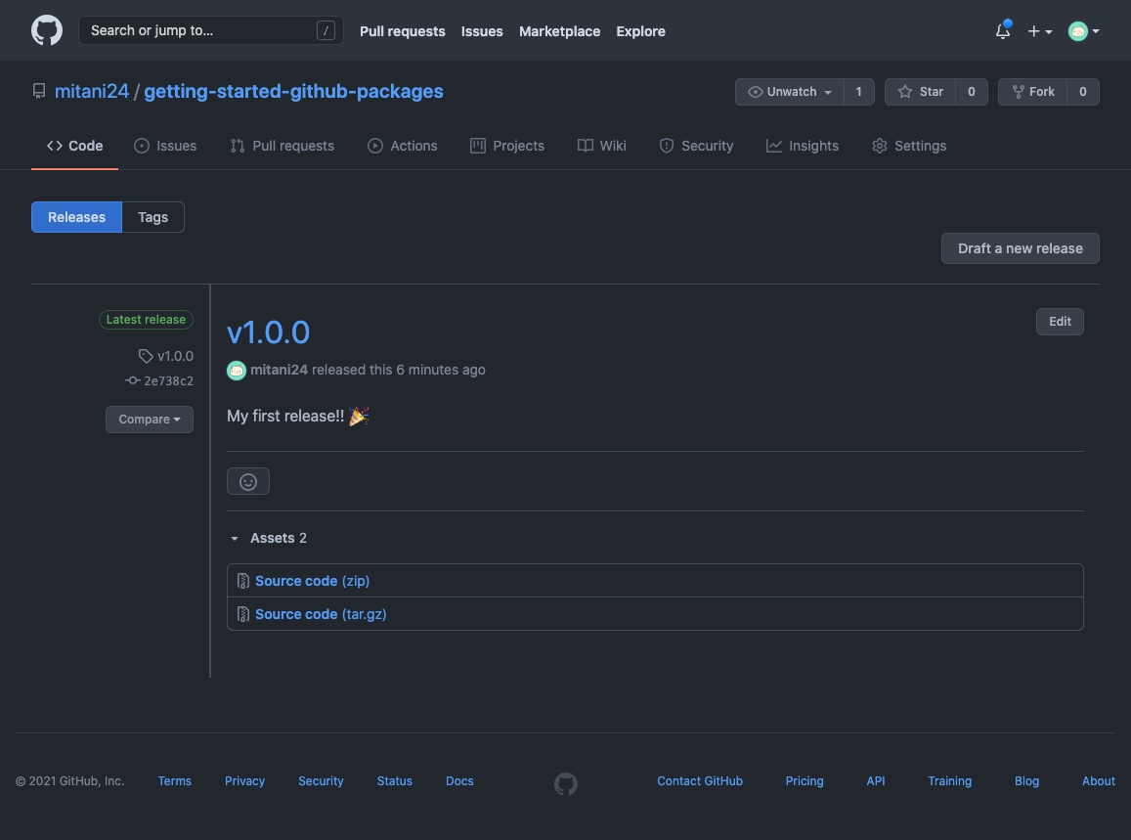This screenshot has width=1131, height=840.
Task: Switch to the repository Security tab
Action: tap(696, 146)
